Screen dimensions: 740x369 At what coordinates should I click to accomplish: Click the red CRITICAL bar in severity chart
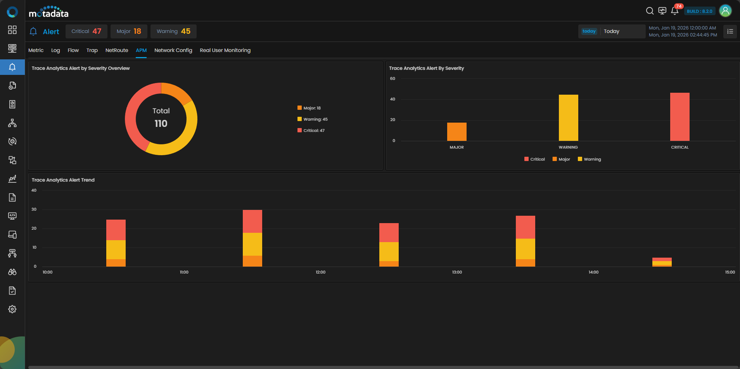pos(679,117)
